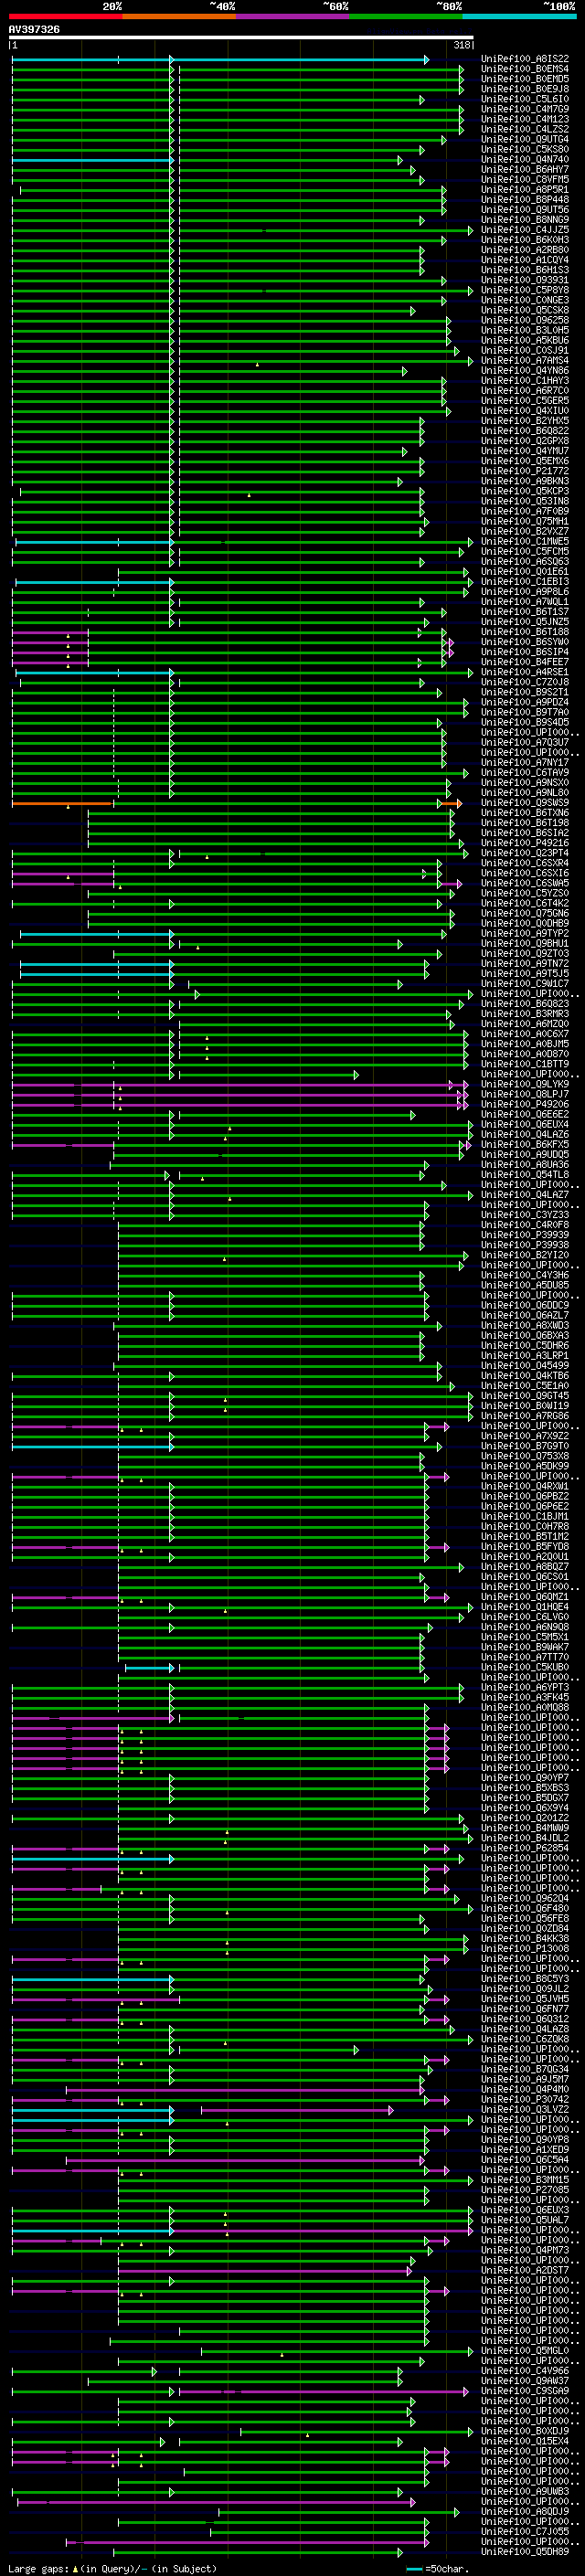Select label UniRef100_C4JJZ5

click(525, 230)
